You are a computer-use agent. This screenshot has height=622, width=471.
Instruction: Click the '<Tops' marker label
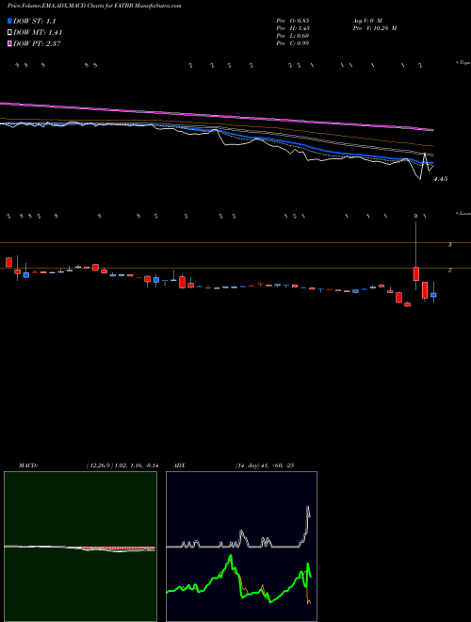tap(463, 63)
